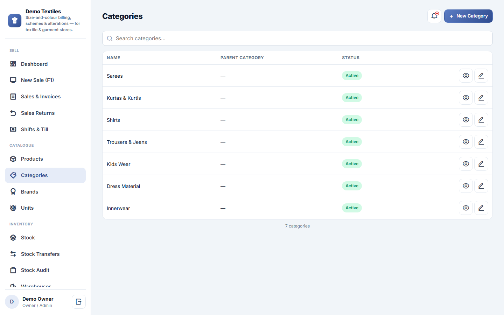View the Trousers & Jeans category
Image resolution: width=504 pixels, height=315 pixels.
point(466,142)
